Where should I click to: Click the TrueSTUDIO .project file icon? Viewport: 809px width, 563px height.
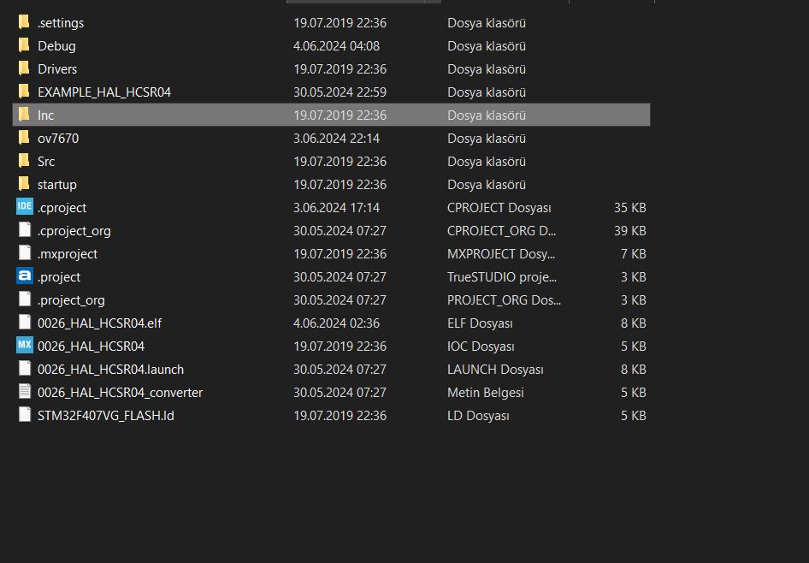(x=24, y=276)
